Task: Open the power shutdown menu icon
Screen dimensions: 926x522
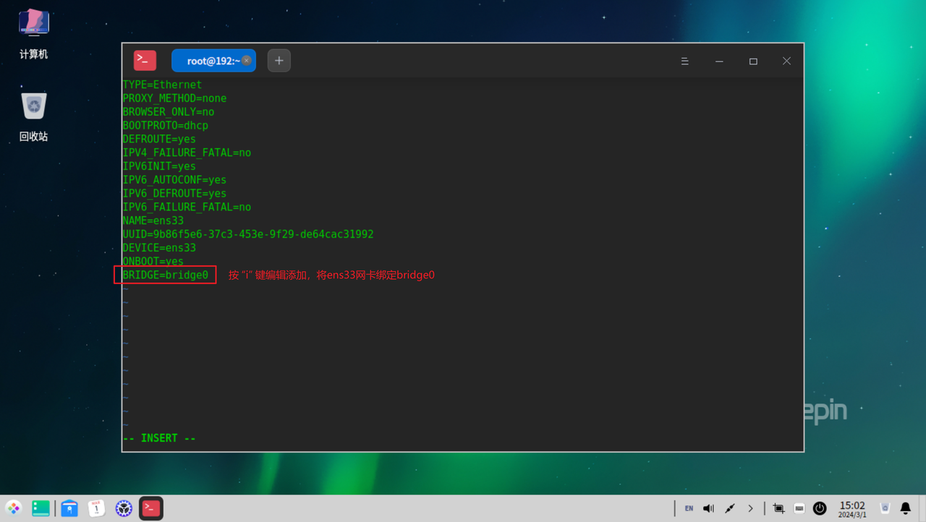Action: click(820, 508)
